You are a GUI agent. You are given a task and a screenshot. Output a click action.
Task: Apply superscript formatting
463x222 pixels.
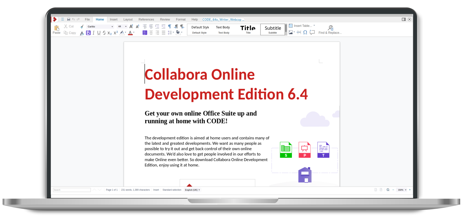click(116, 33)
